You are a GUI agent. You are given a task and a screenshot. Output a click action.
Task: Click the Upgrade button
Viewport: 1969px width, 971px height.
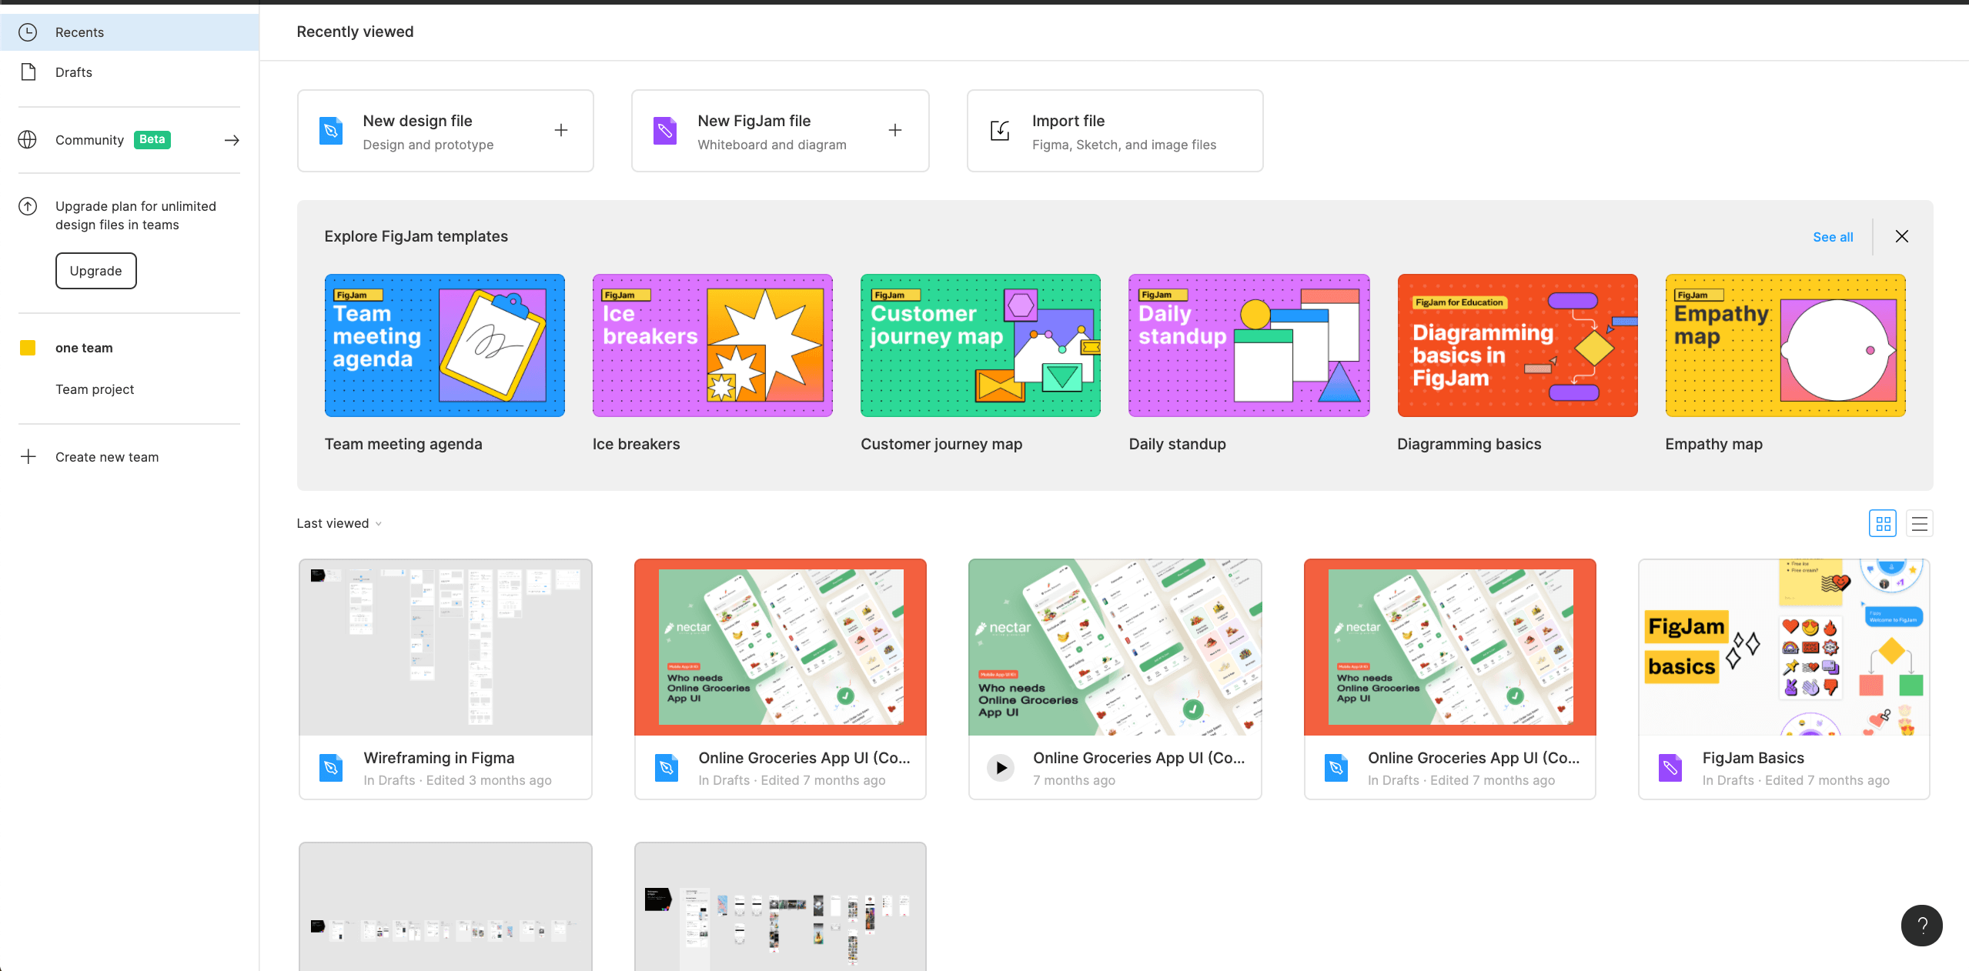(x=97, y=270)
